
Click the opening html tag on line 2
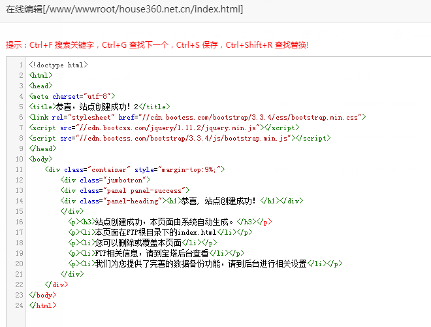40,75
